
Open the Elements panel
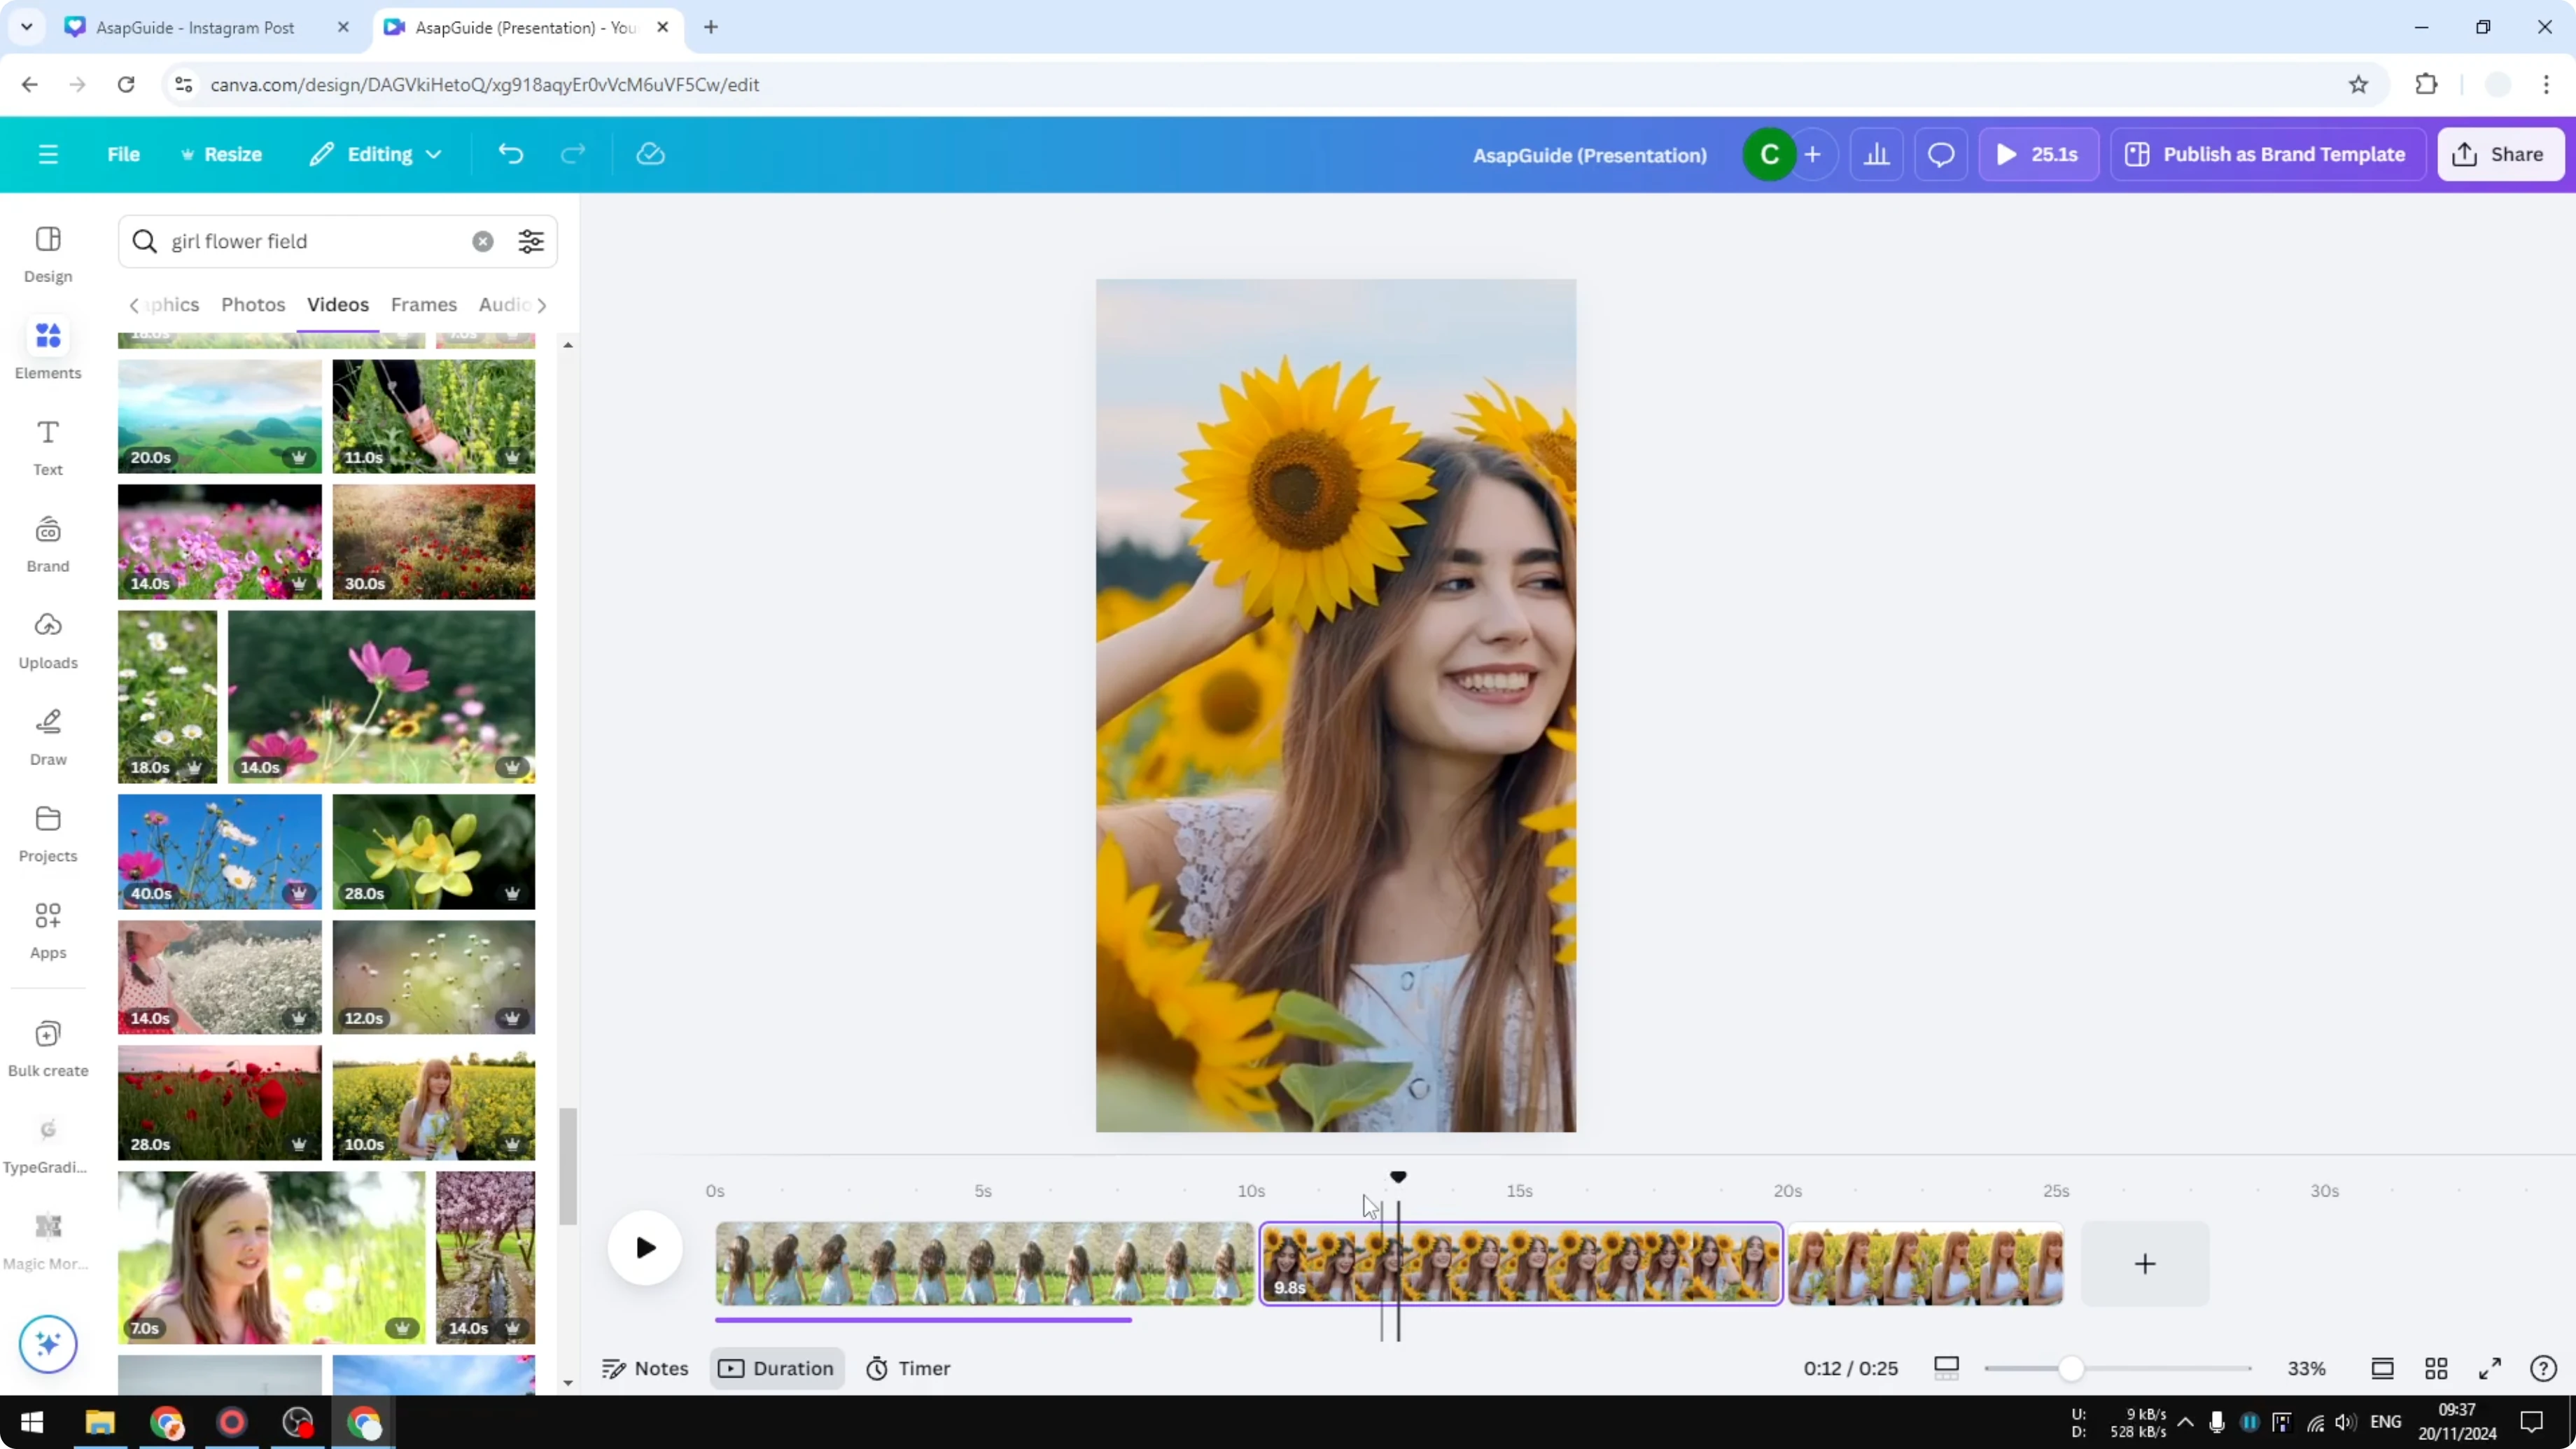point(47,348)
